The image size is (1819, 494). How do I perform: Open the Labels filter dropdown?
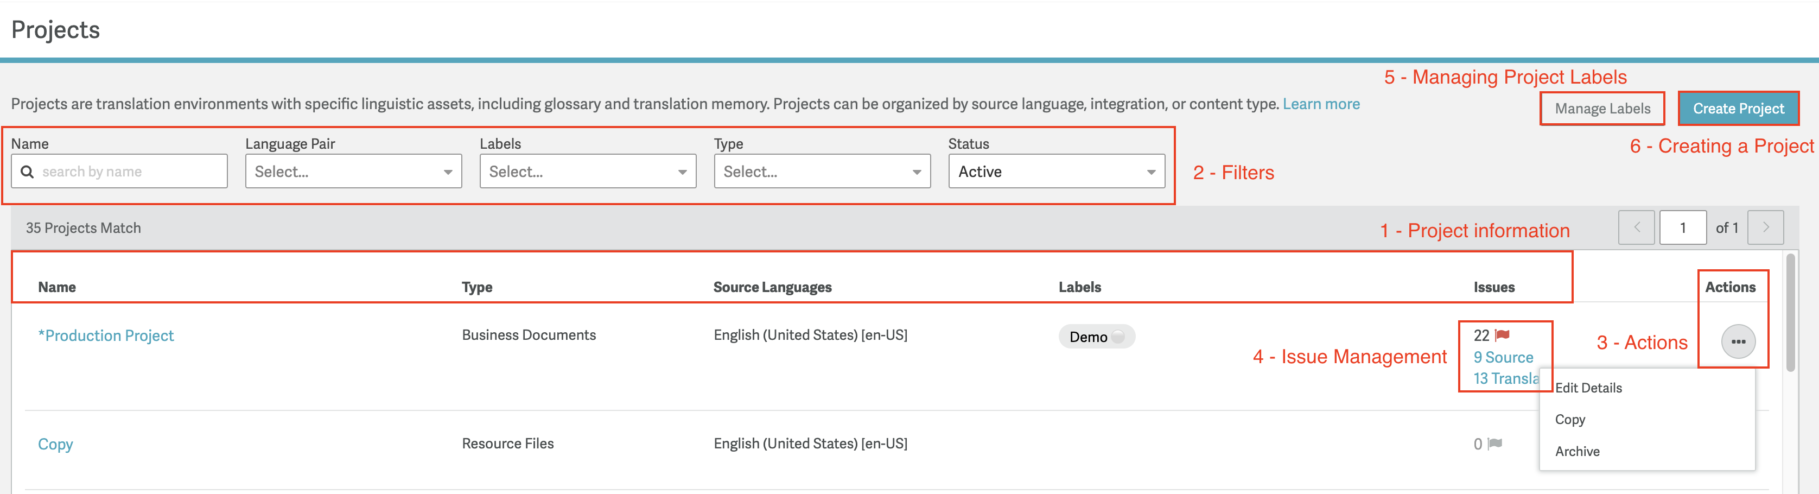(588, 172)
